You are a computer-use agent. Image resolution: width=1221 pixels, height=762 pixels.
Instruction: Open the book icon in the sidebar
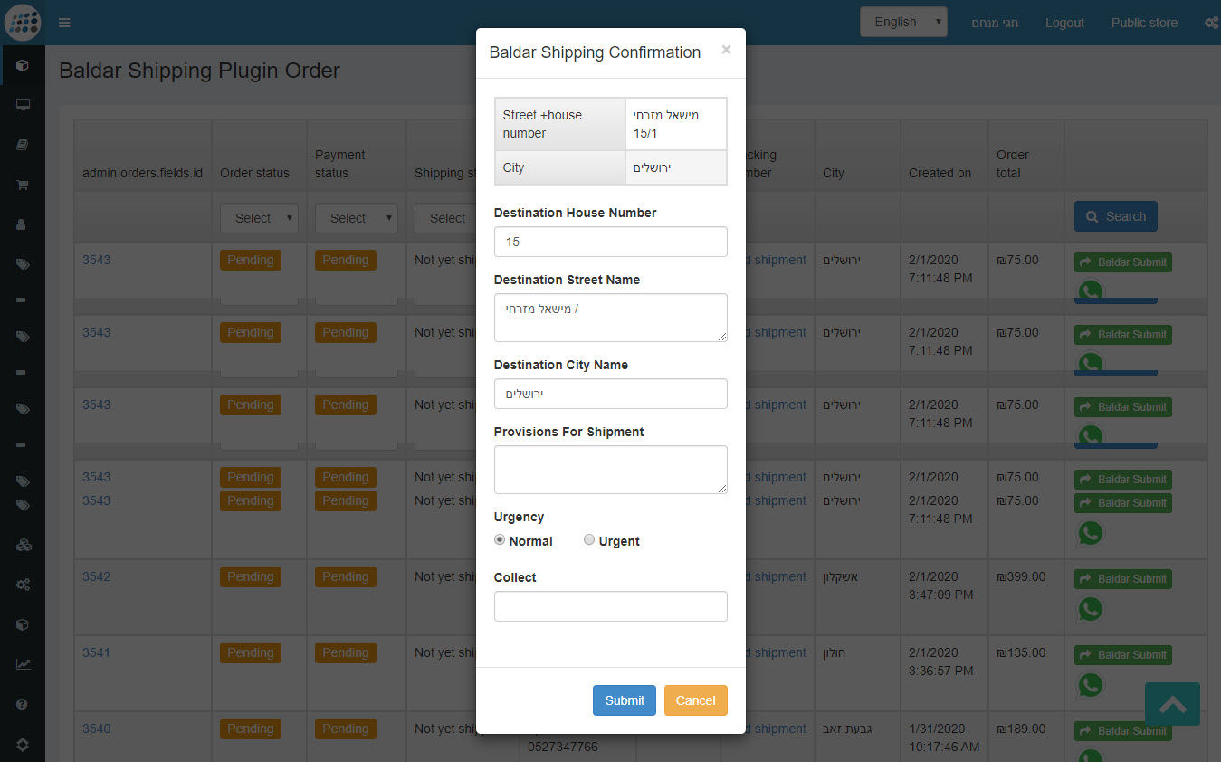point(23,145)
